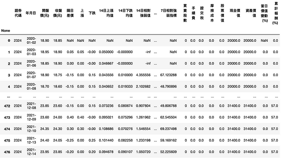Viewport: 281px width, 158px height.
Task: Click the None index label
Action: 6,30
